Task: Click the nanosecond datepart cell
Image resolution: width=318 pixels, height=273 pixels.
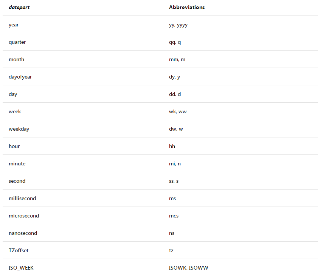Action: click(x=23, y=233)
